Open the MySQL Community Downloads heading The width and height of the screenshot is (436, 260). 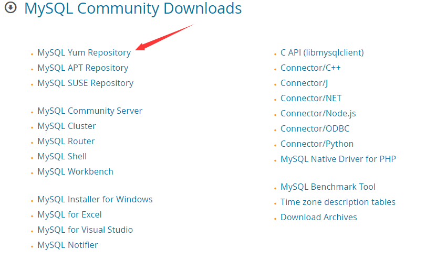click(x=133, y=8)
